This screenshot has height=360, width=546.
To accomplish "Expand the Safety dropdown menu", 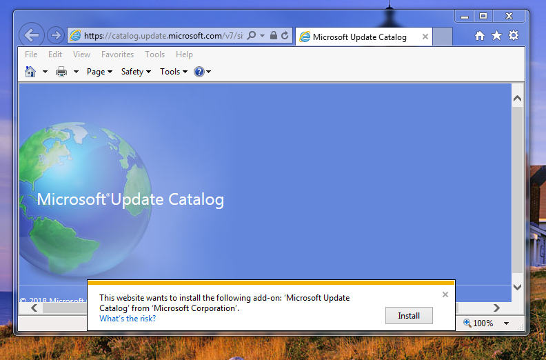I will (x=136, y=72).
